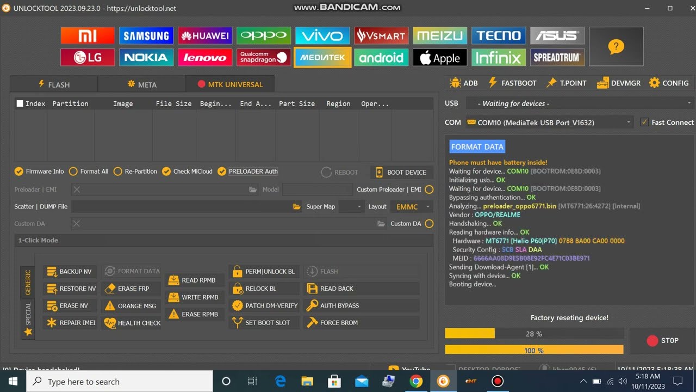
Task: Click the yellow help question-mark tile
Action: click(616, 47)
